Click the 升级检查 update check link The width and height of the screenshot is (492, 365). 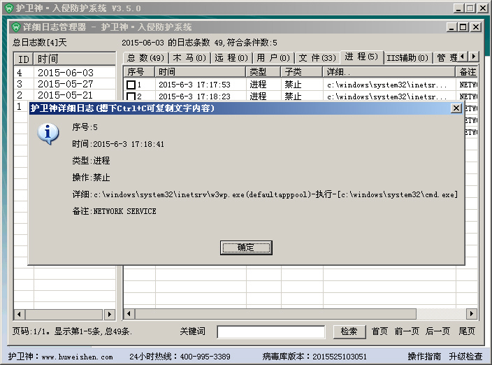tap(465, 357)
